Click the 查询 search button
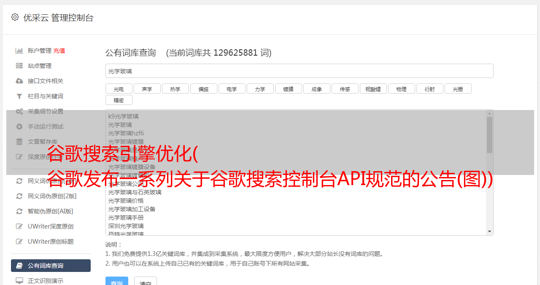This screenshot has height=285, width=540. (117, 281)
